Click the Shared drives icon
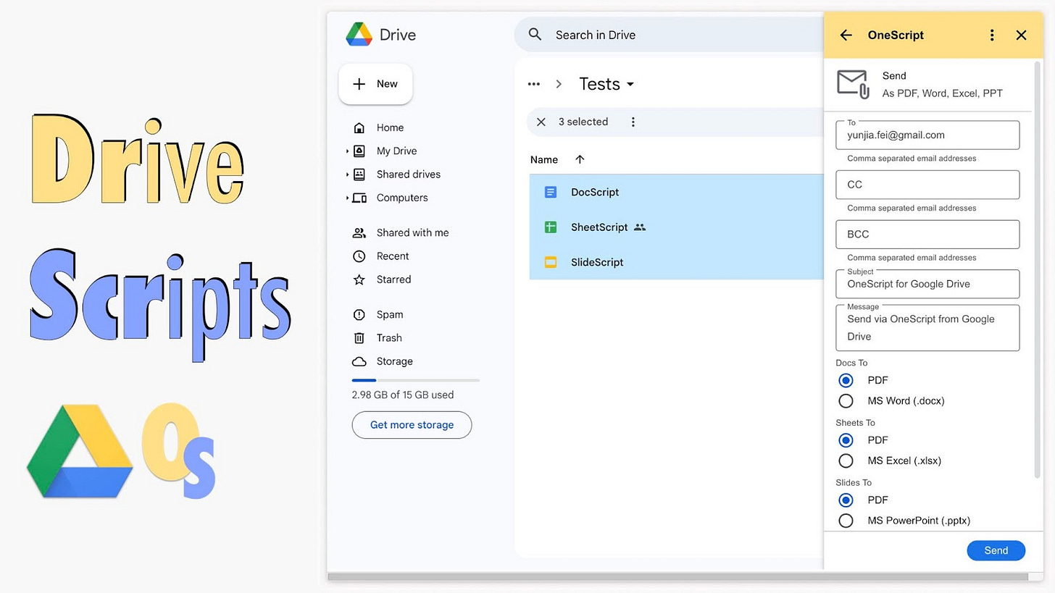The width and height of the screenshot is (1055, 593). pyautogui.click(x=359, y=174)
